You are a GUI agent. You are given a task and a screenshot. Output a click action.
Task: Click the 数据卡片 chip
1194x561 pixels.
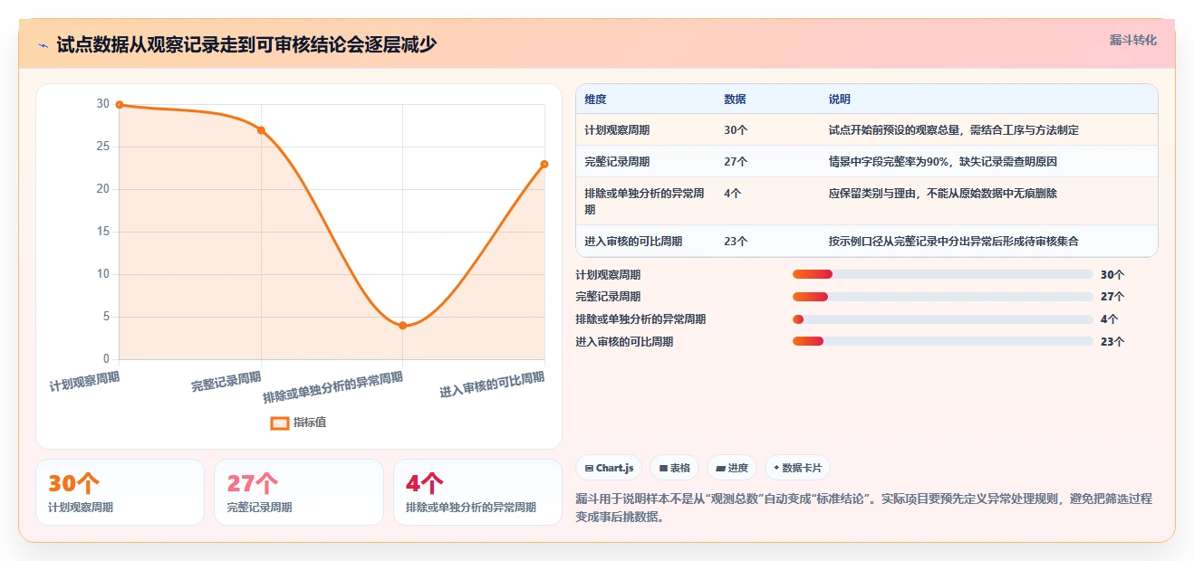tap(797, 468)
